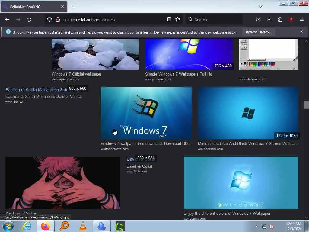Screen dimensions: 309x232
Task: Launch VLC media player from taskbar
Action: (83, 226)
